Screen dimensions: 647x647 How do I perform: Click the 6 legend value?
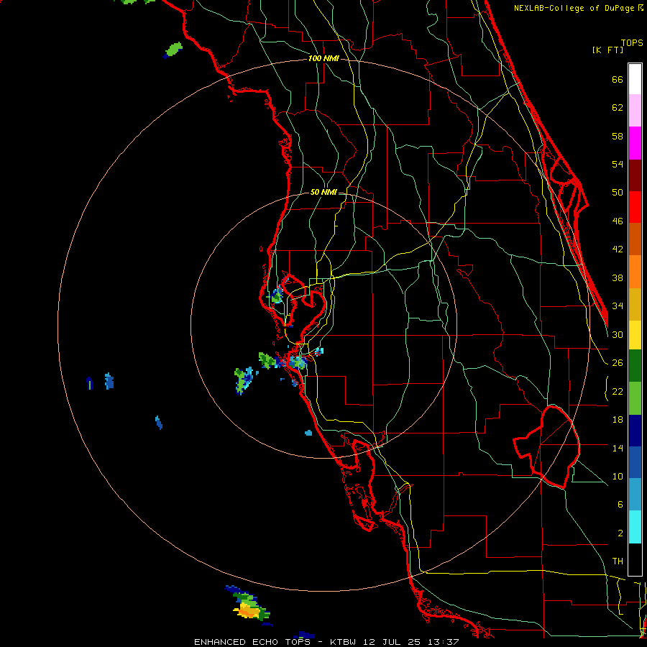620,505
